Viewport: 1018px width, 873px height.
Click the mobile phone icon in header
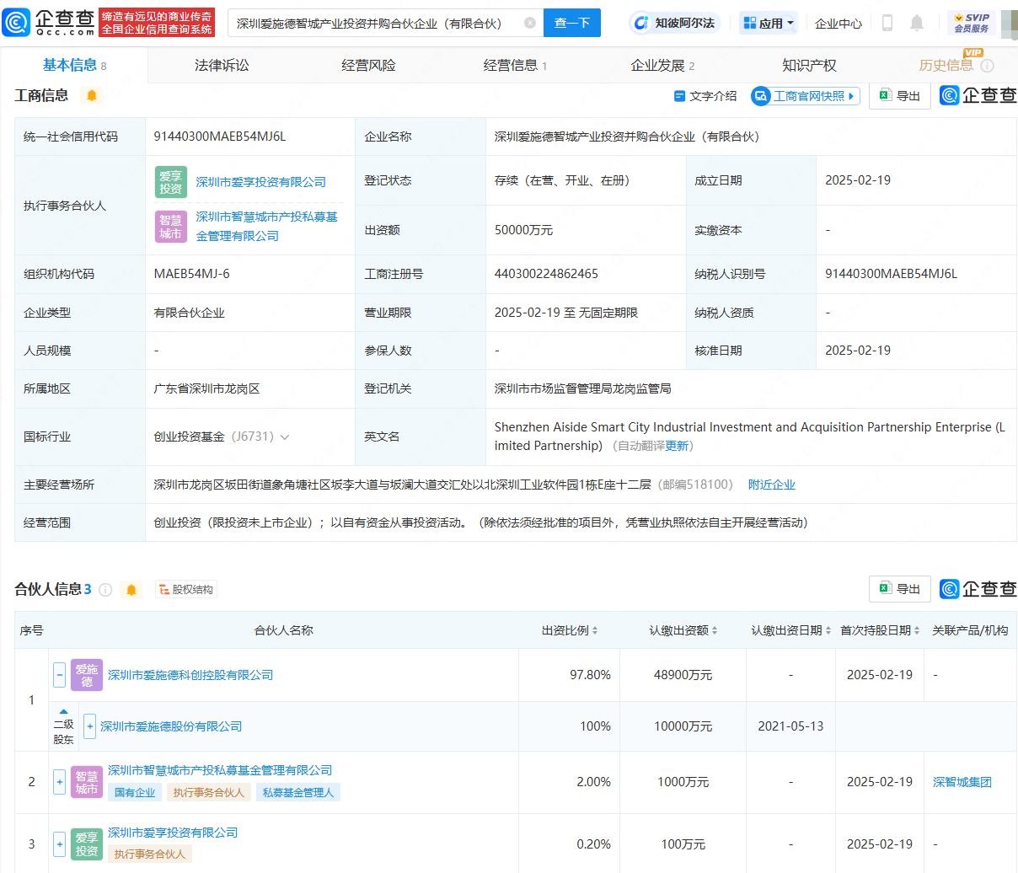[887, 23]
